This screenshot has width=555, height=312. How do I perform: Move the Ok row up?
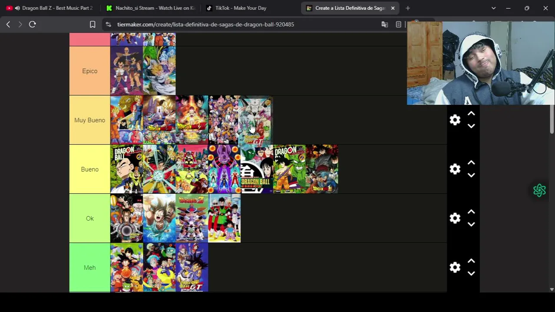[471, 212]
